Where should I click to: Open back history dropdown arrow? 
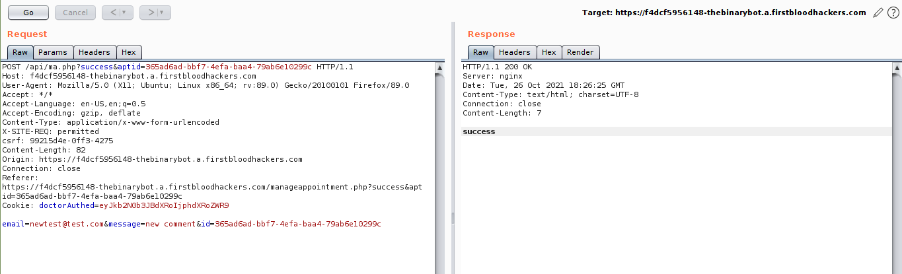pos(125,13)
